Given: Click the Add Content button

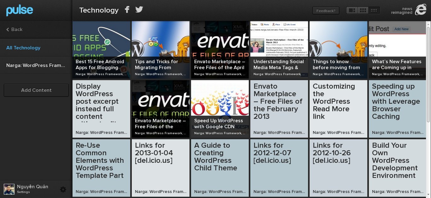Looking at the screenshot, I should (x=36, y=90).
